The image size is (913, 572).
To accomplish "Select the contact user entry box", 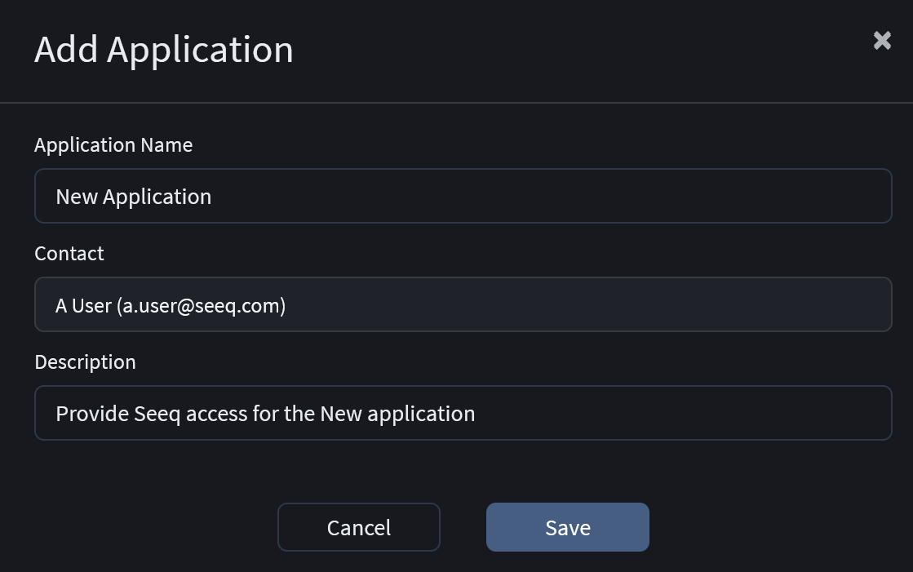I will click(x=463, y=304).
